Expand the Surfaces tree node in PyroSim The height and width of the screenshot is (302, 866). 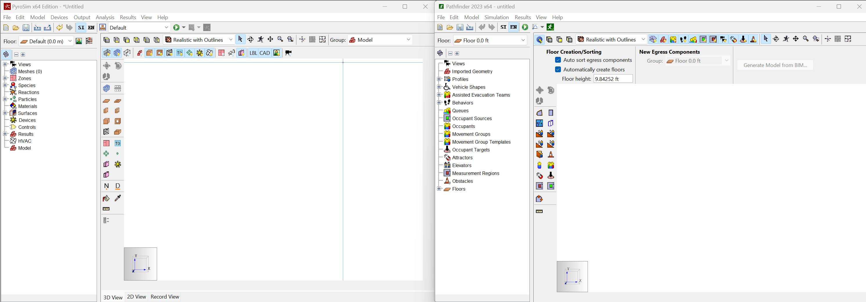point(5,113)
